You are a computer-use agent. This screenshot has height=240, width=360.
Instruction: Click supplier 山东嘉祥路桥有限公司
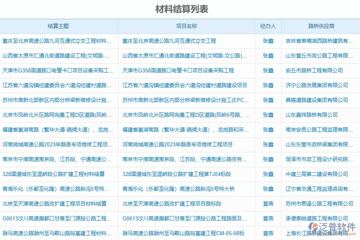pyautogui.click(x=312, y=115)
